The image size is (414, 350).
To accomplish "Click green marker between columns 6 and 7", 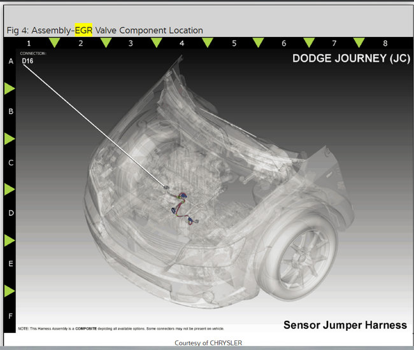I will coord(309,42).
